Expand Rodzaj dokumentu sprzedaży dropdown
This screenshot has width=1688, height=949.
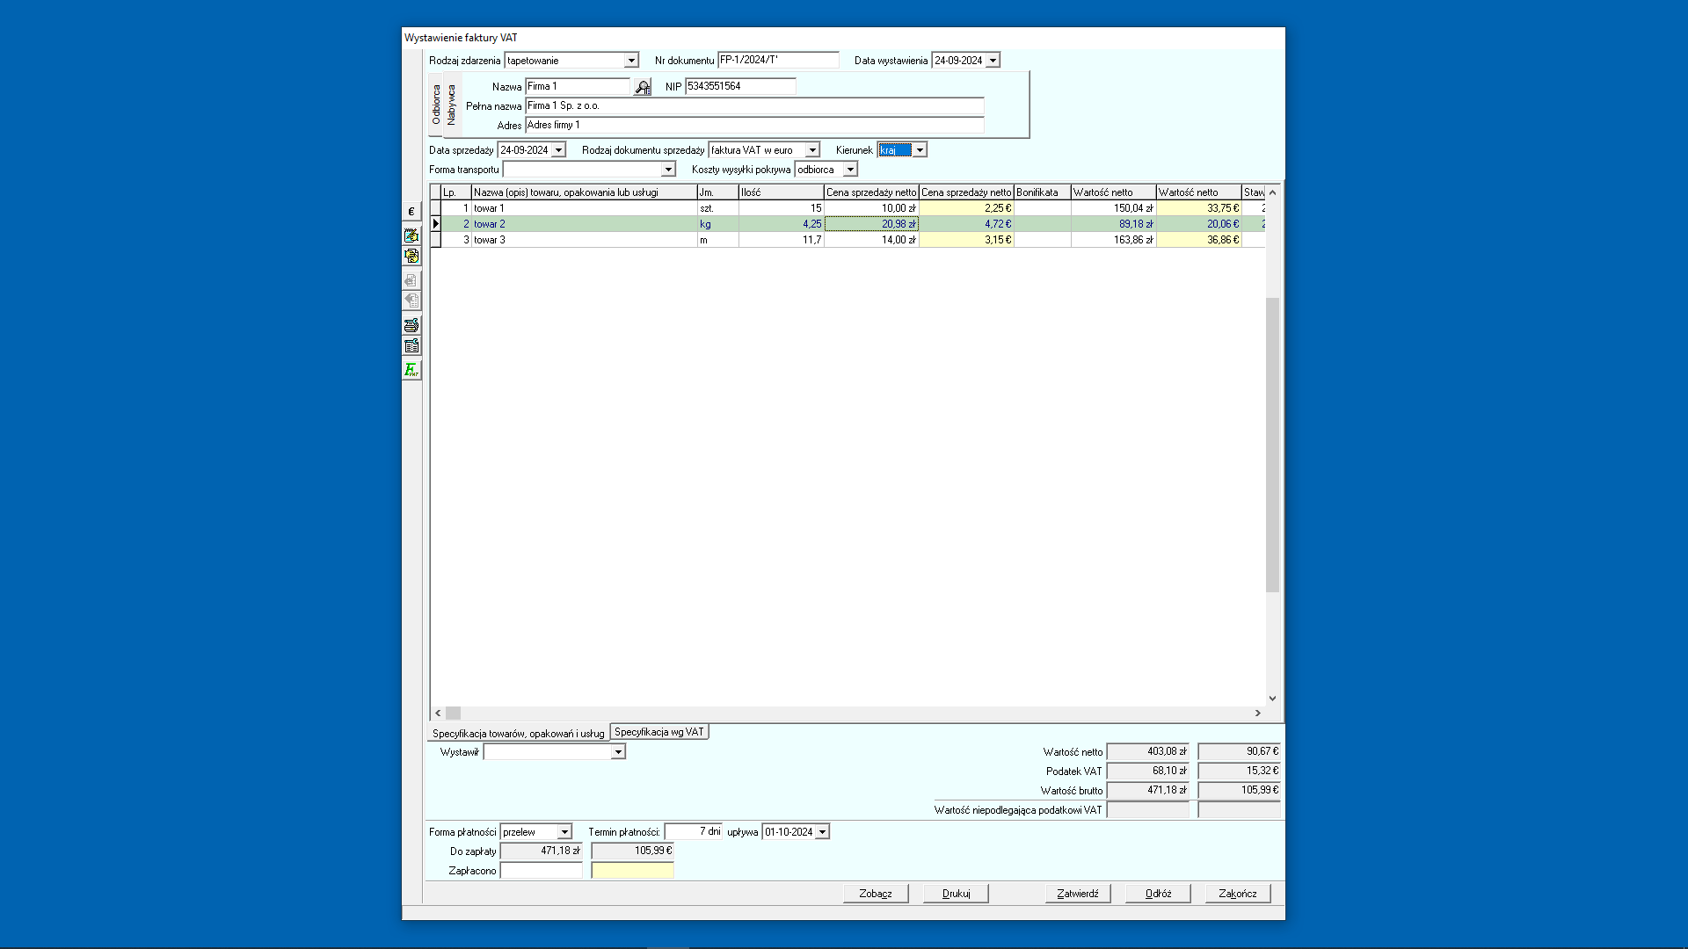(812, 150)
